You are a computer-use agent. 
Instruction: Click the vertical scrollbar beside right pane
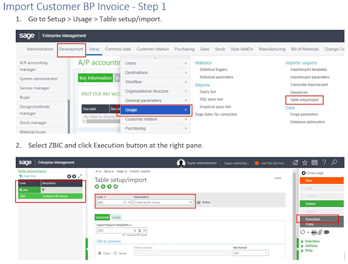(294, 213)
